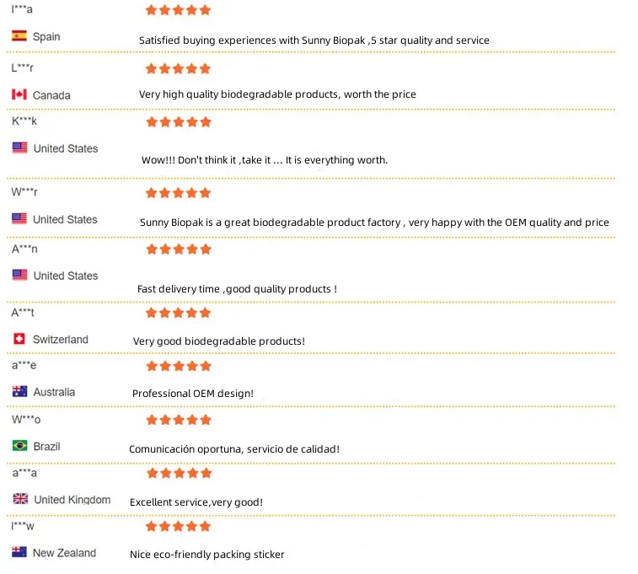
Task: Click the Canada flag icon
Action: (19, 94)
